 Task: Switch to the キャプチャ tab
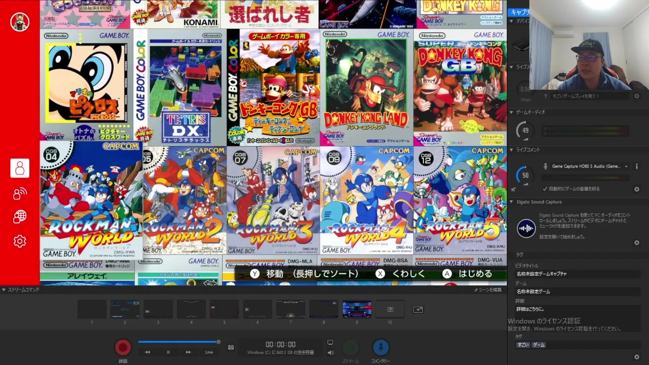pyautogui.click(x=520, y=12)
